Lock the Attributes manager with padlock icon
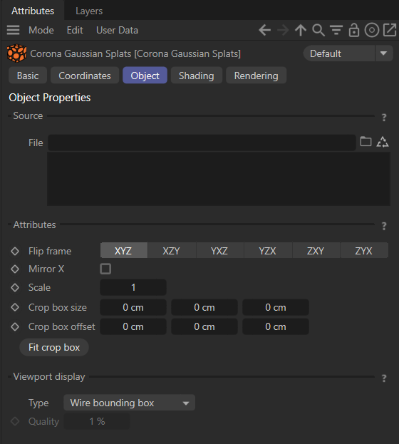Image resolution: width=399 pixels, height=444 pixels. point(354,30)
